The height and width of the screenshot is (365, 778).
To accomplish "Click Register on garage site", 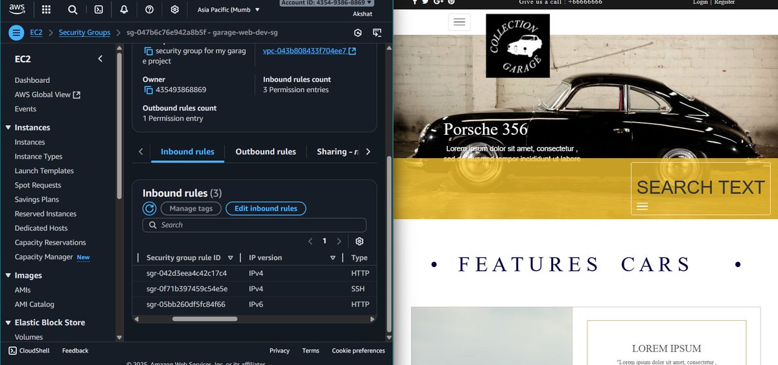I will pyautogui.click(x=724, y=3).
